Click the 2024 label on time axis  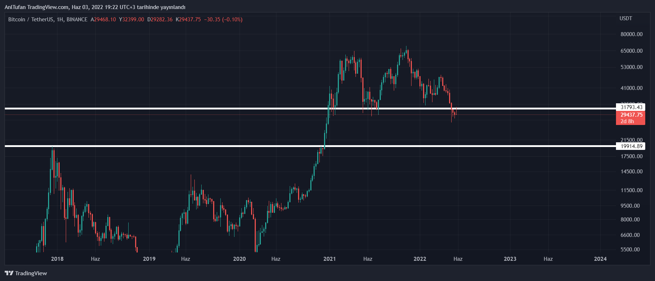point(600,259)
